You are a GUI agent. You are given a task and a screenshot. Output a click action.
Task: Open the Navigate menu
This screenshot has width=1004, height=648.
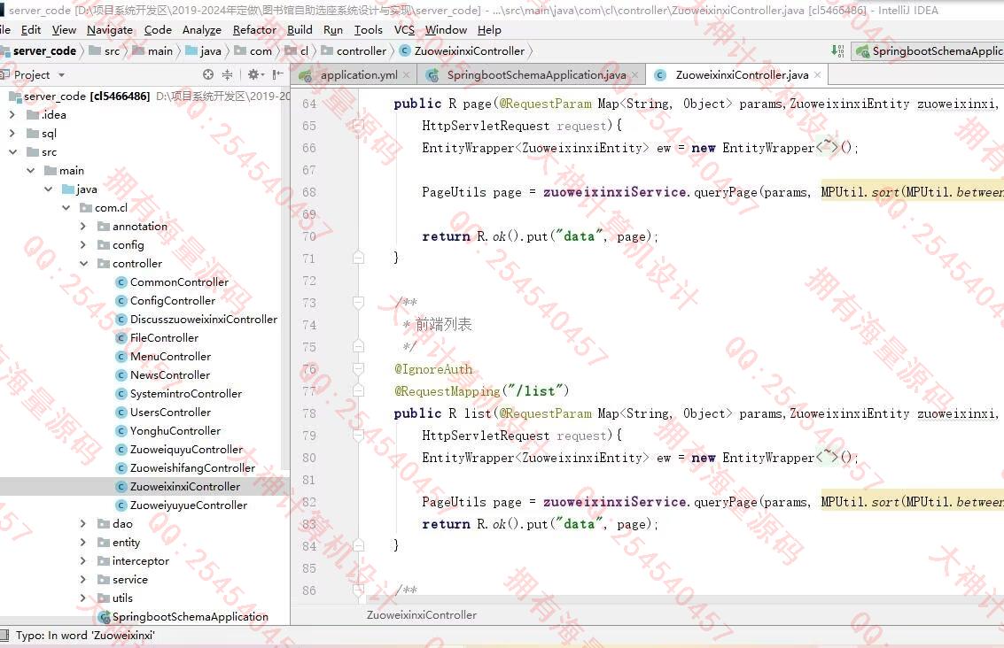click(x=110, y=30)
